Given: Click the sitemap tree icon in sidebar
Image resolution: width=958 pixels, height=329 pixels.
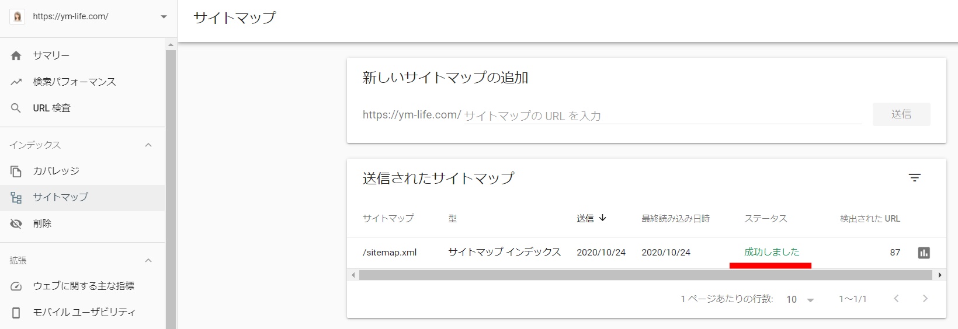Looking at the screenshot, I should coord(16,198).
